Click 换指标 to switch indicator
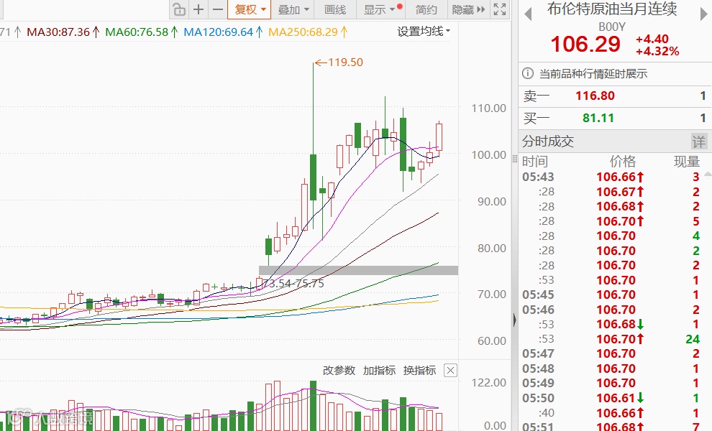 pos(419,370)
